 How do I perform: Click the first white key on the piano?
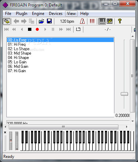[x=21, y=147]
